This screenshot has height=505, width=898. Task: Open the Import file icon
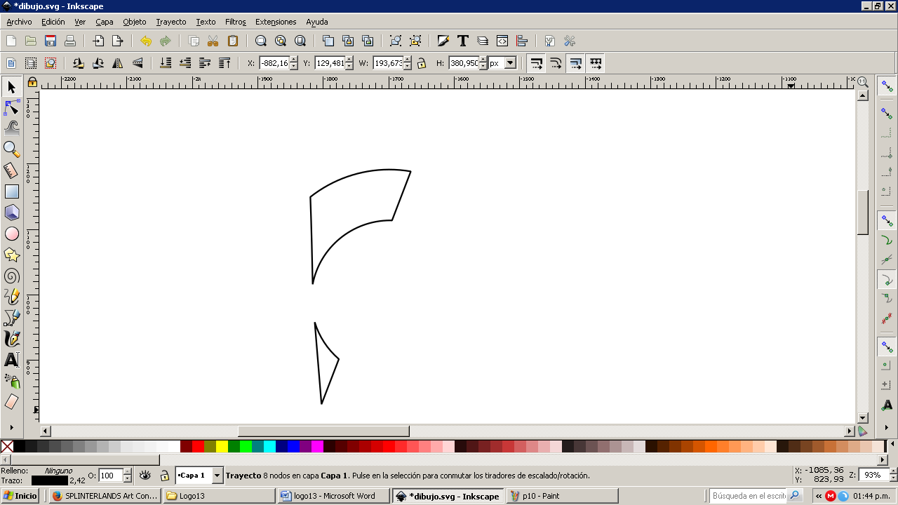(x=98, y=41)
